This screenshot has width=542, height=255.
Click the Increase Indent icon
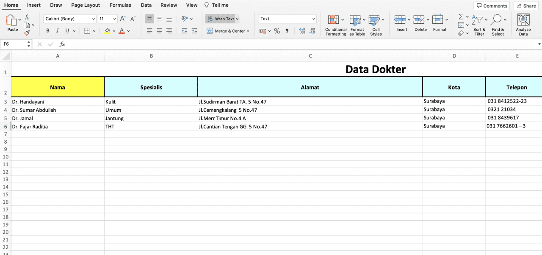point(194,30)
